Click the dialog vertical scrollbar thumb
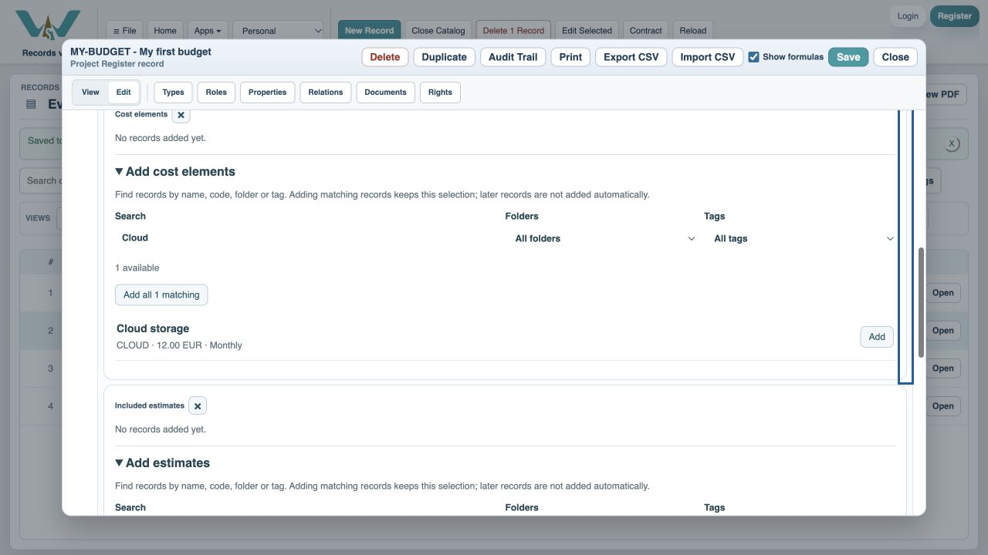 pyautogui.click(x=921, y=303)
